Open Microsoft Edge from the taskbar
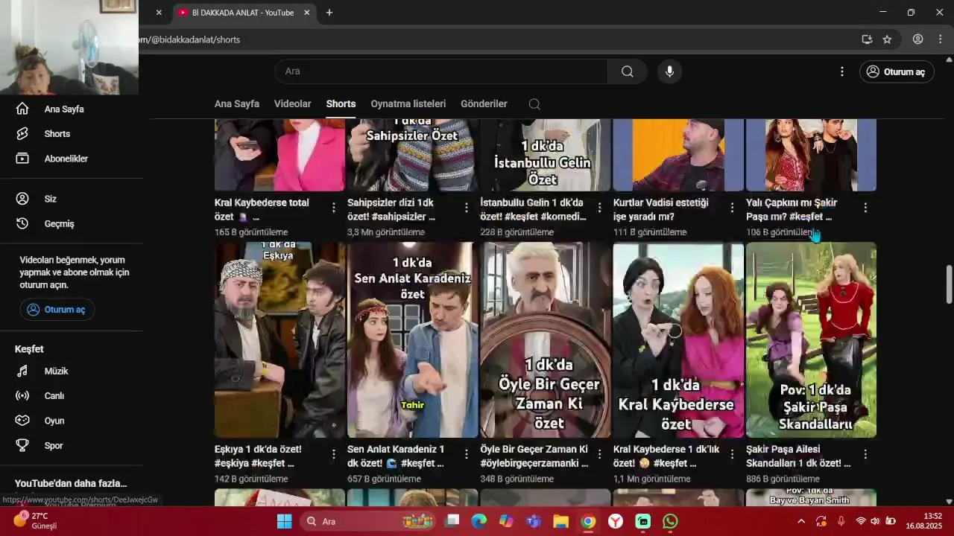 478,521
